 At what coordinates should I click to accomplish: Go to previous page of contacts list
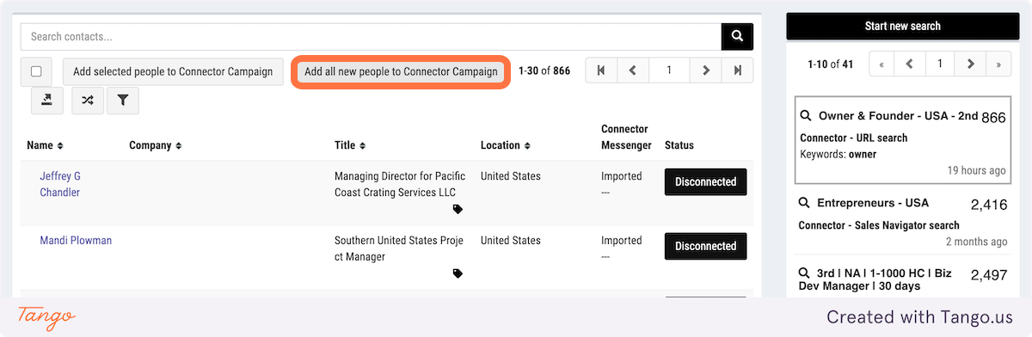tap(632, 70)
